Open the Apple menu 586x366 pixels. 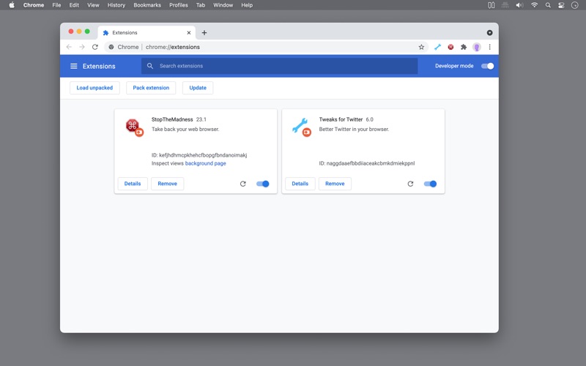tap(12, 5)
